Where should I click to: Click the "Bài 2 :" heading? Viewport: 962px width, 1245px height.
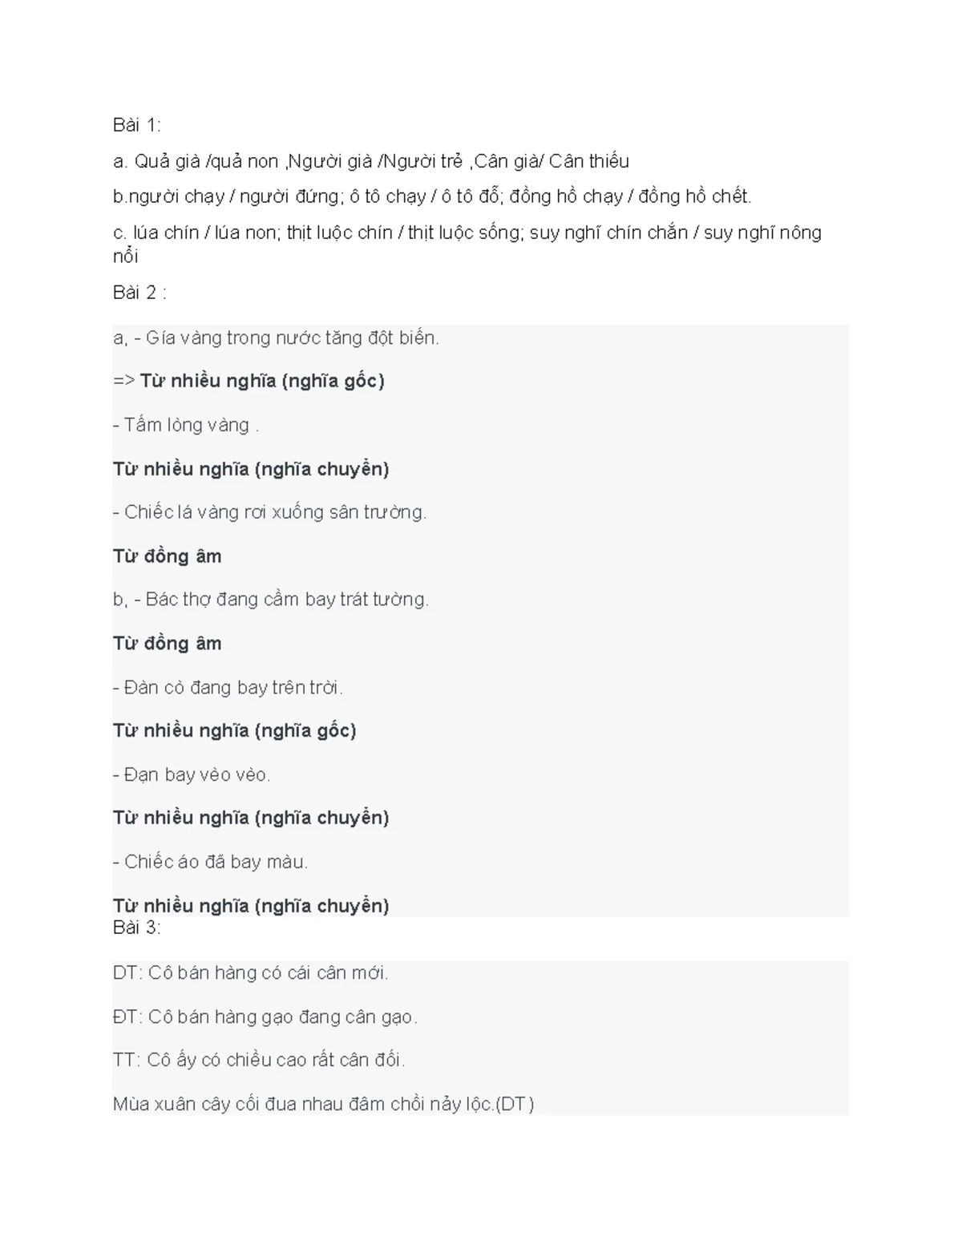(139, 293)
